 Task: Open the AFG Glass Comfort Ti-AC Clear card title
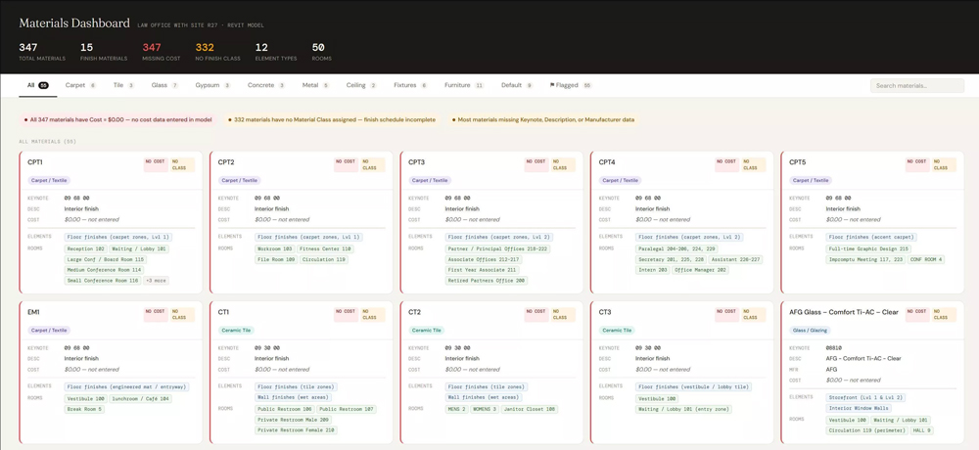tap(844, 312)
